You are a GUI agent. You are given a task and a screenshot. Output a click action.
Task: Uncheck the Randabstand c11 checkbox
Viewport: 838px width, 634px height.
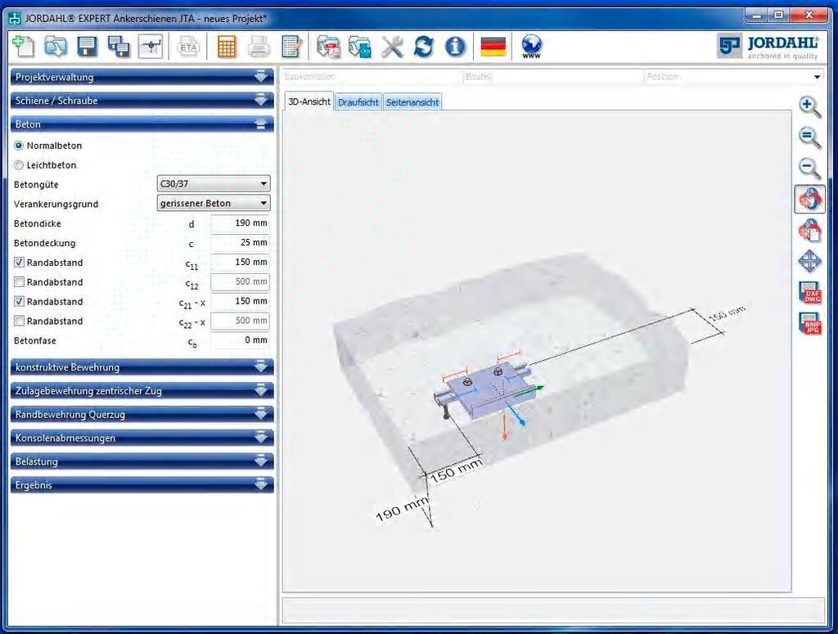[19, 263]
